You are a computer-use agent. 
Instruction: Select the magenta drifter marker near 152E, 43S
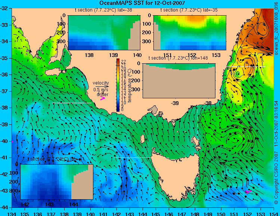pyautogui.click(x=248, y=191)
